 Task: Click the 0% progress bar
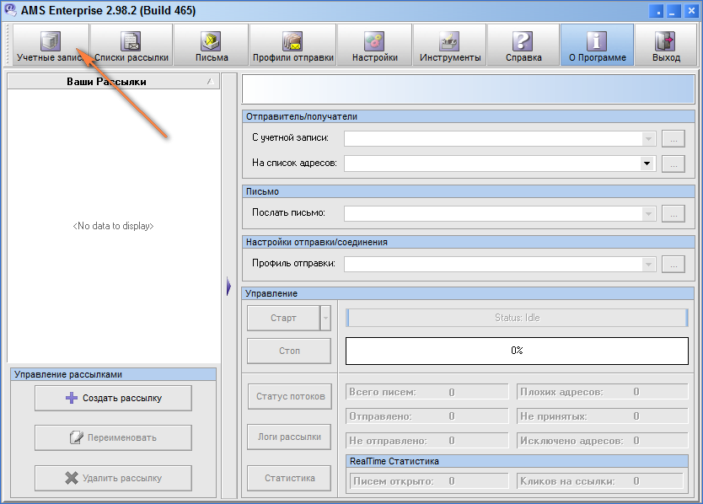517,351
